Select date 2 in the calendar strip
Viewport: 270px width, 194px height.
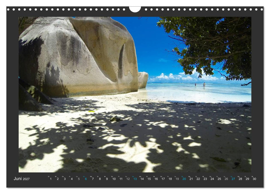coord(58,179)
